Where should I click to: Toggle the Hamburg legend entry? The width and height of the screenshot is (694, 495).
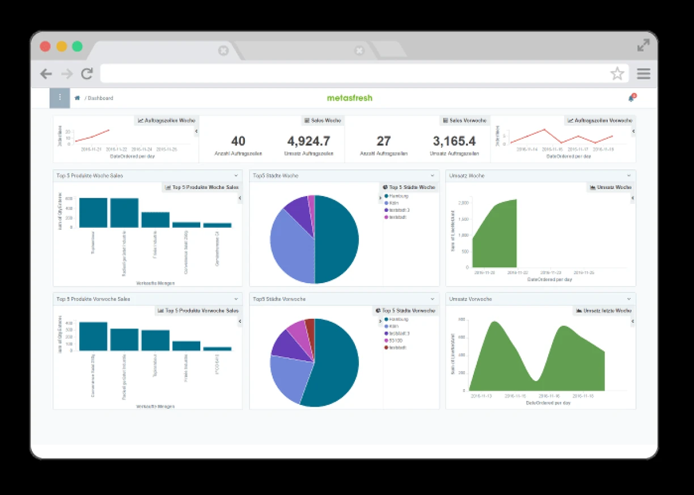pyautogui.click(x=396, y=195)
